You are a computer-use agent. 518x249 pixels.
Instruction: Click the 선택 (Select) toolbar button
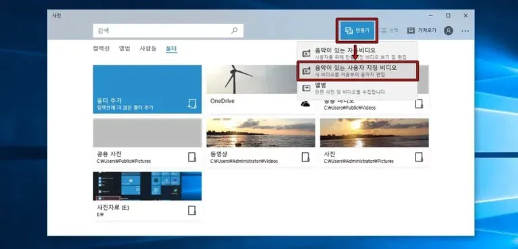pos(389,31)
